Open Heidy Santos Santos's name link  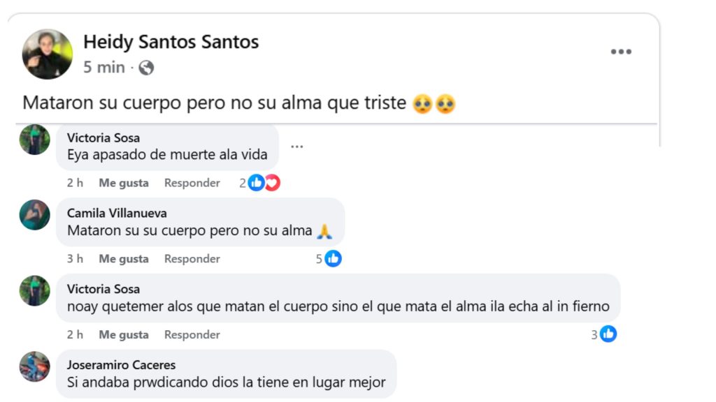tap(171, 42)
